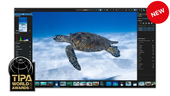This screenshot has width=170, height=96.
Task: Click the first keyword tool icon (person)
Action: pos(141,23)
